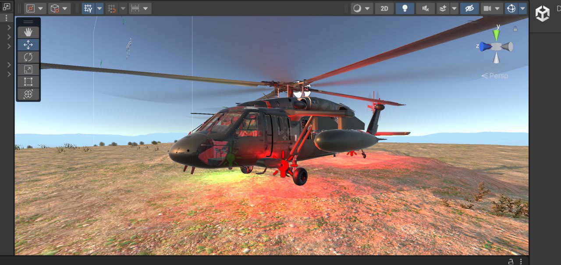Click the green Y axis cone
The width and height of the screenshot is (561, 265).
pyautogui.click(x=497, y=35)
